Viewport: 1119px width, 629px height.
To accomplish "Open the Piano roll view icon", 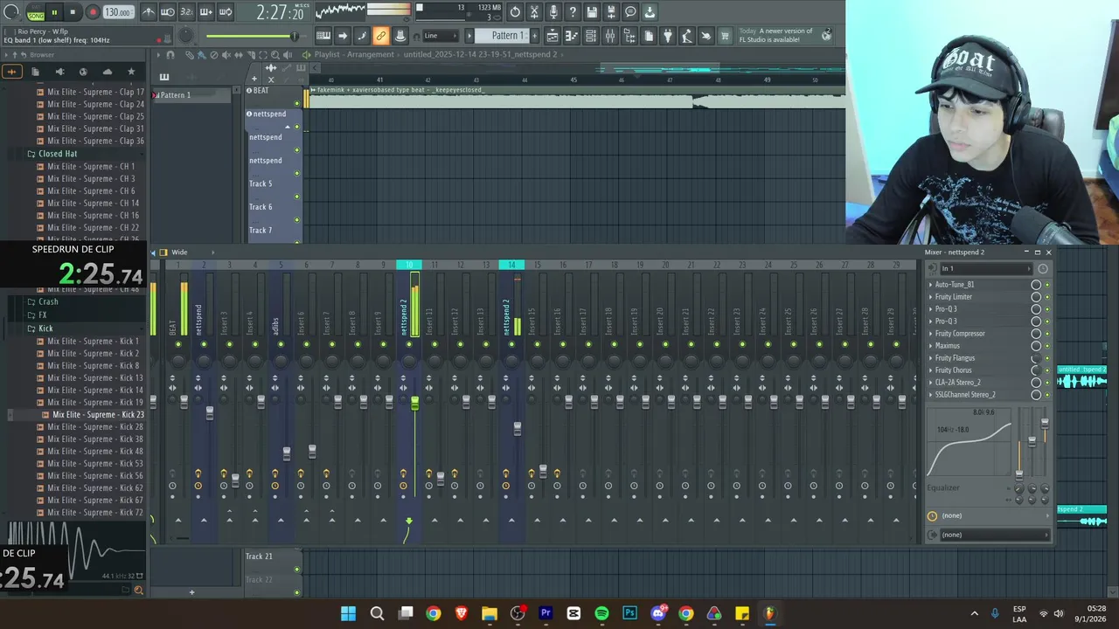I will pyautogui.click(x=572, y=36).
